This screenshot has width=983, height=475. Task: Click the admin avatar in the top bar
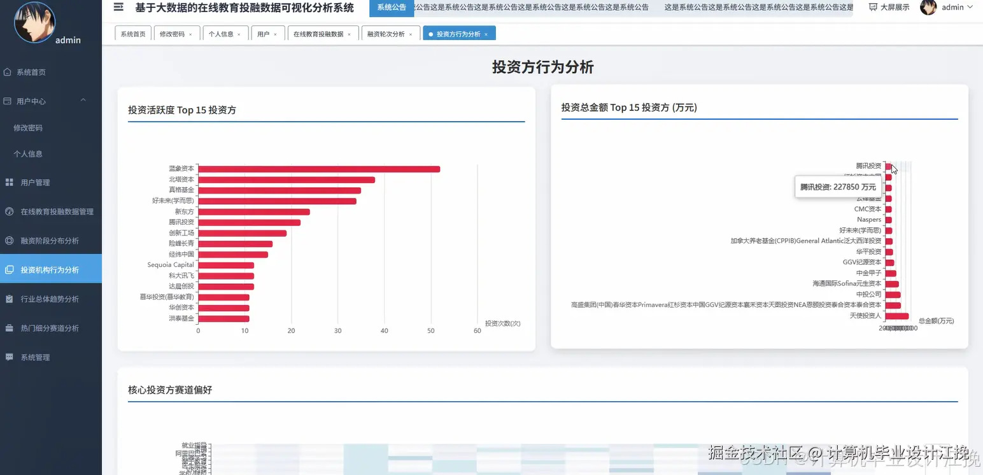928,7
